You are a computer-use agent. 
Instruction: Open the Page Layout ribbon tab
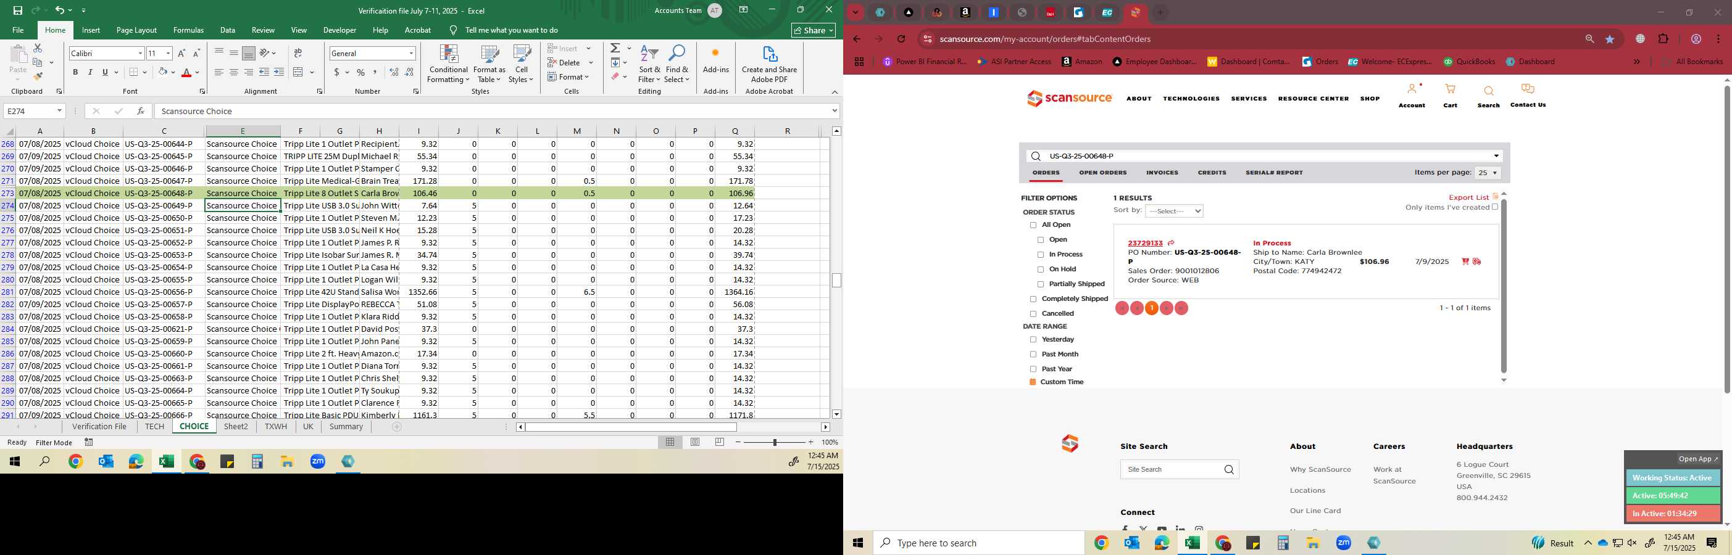[x=136, y=30]
